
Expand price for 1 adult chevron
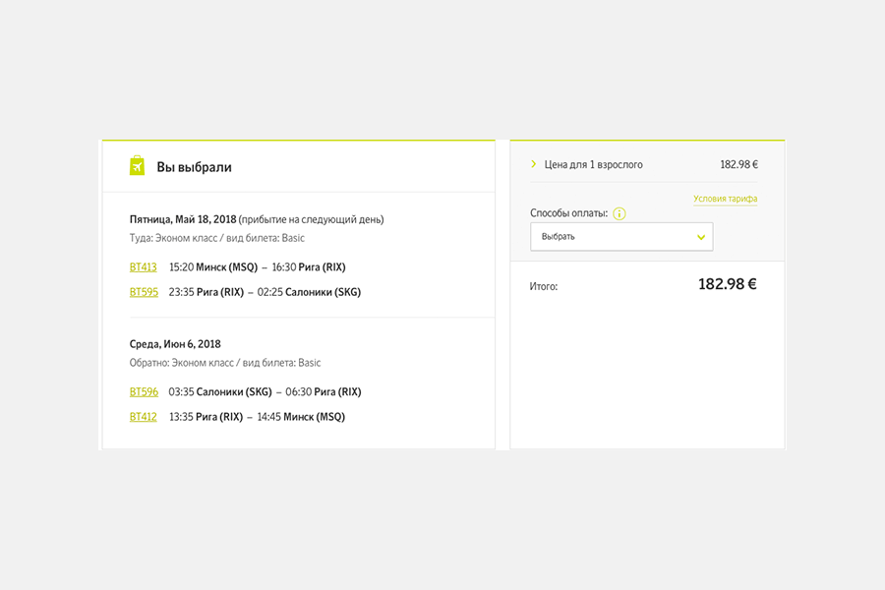pyautogui.click(x=533, y=164)
